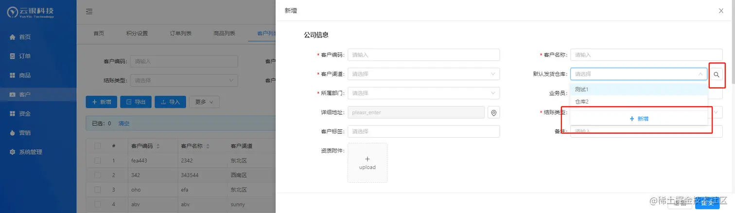Sort the table by the 客户编码 column arrows
Image resolution: width=735 pixels, height=213 pixels.
[x=158, y=146]
